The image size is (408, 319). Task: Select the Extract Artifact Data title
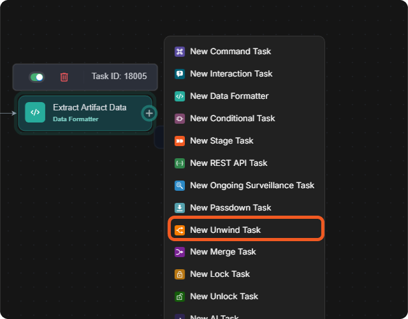point(90,108)
